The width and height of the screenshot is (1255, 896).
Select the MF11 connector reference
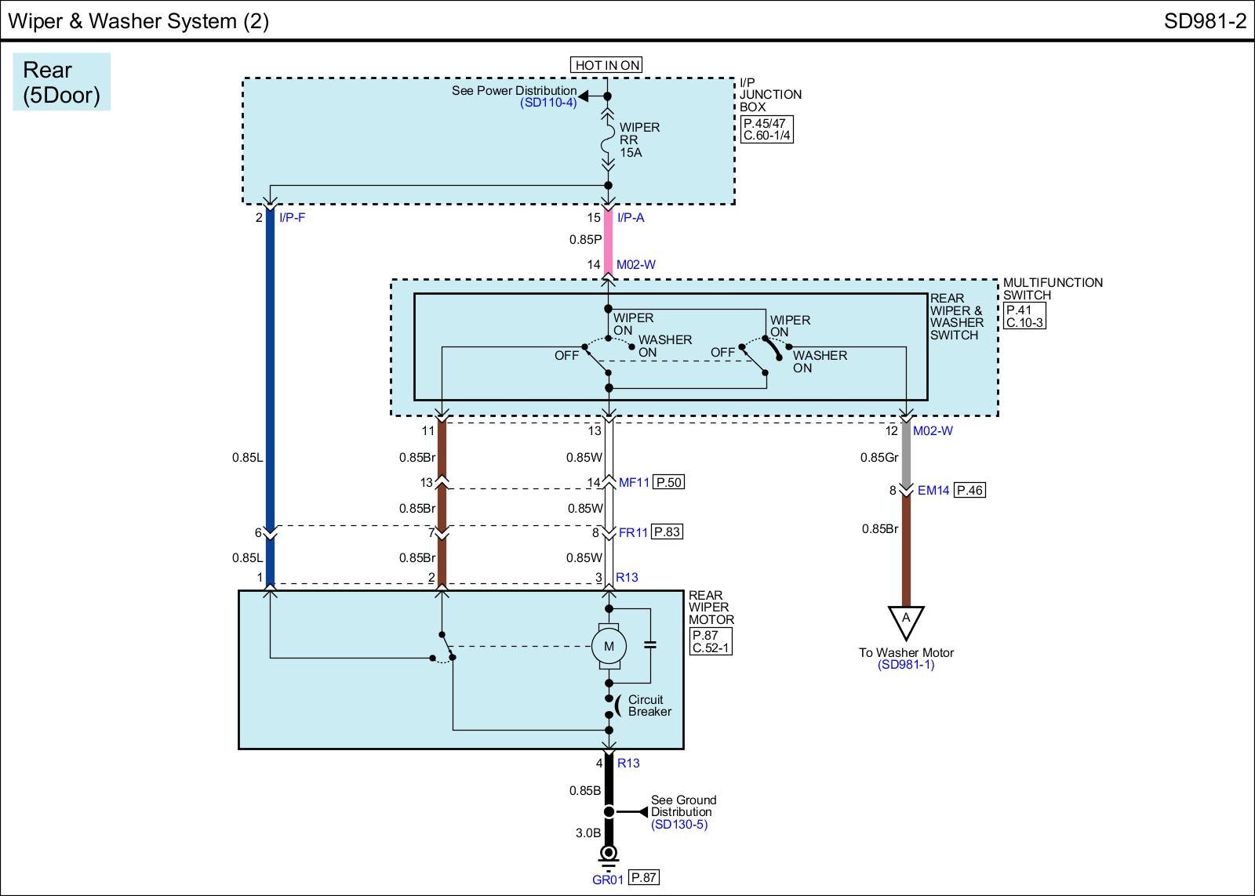coord(634,483)
